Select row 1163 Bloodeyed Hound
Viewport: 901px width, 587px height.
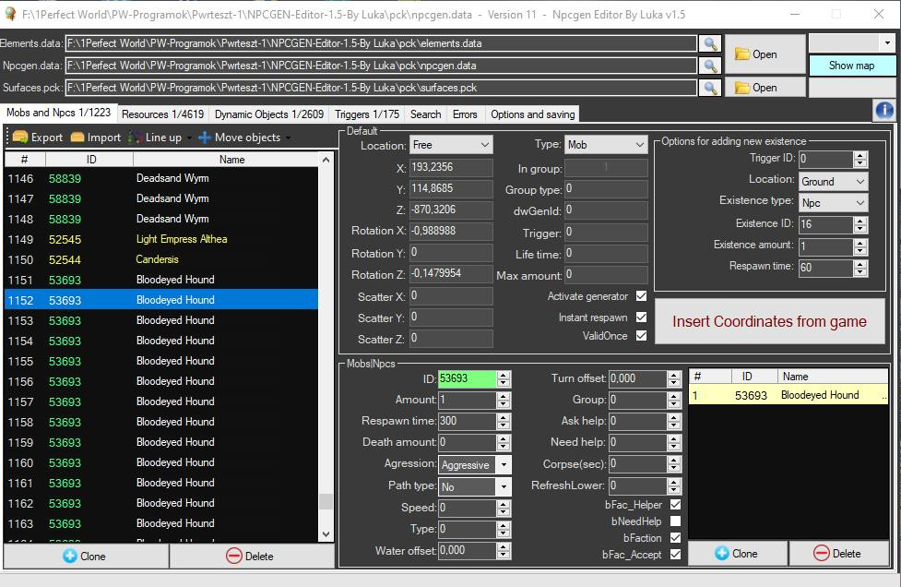(x=161, y=523)
